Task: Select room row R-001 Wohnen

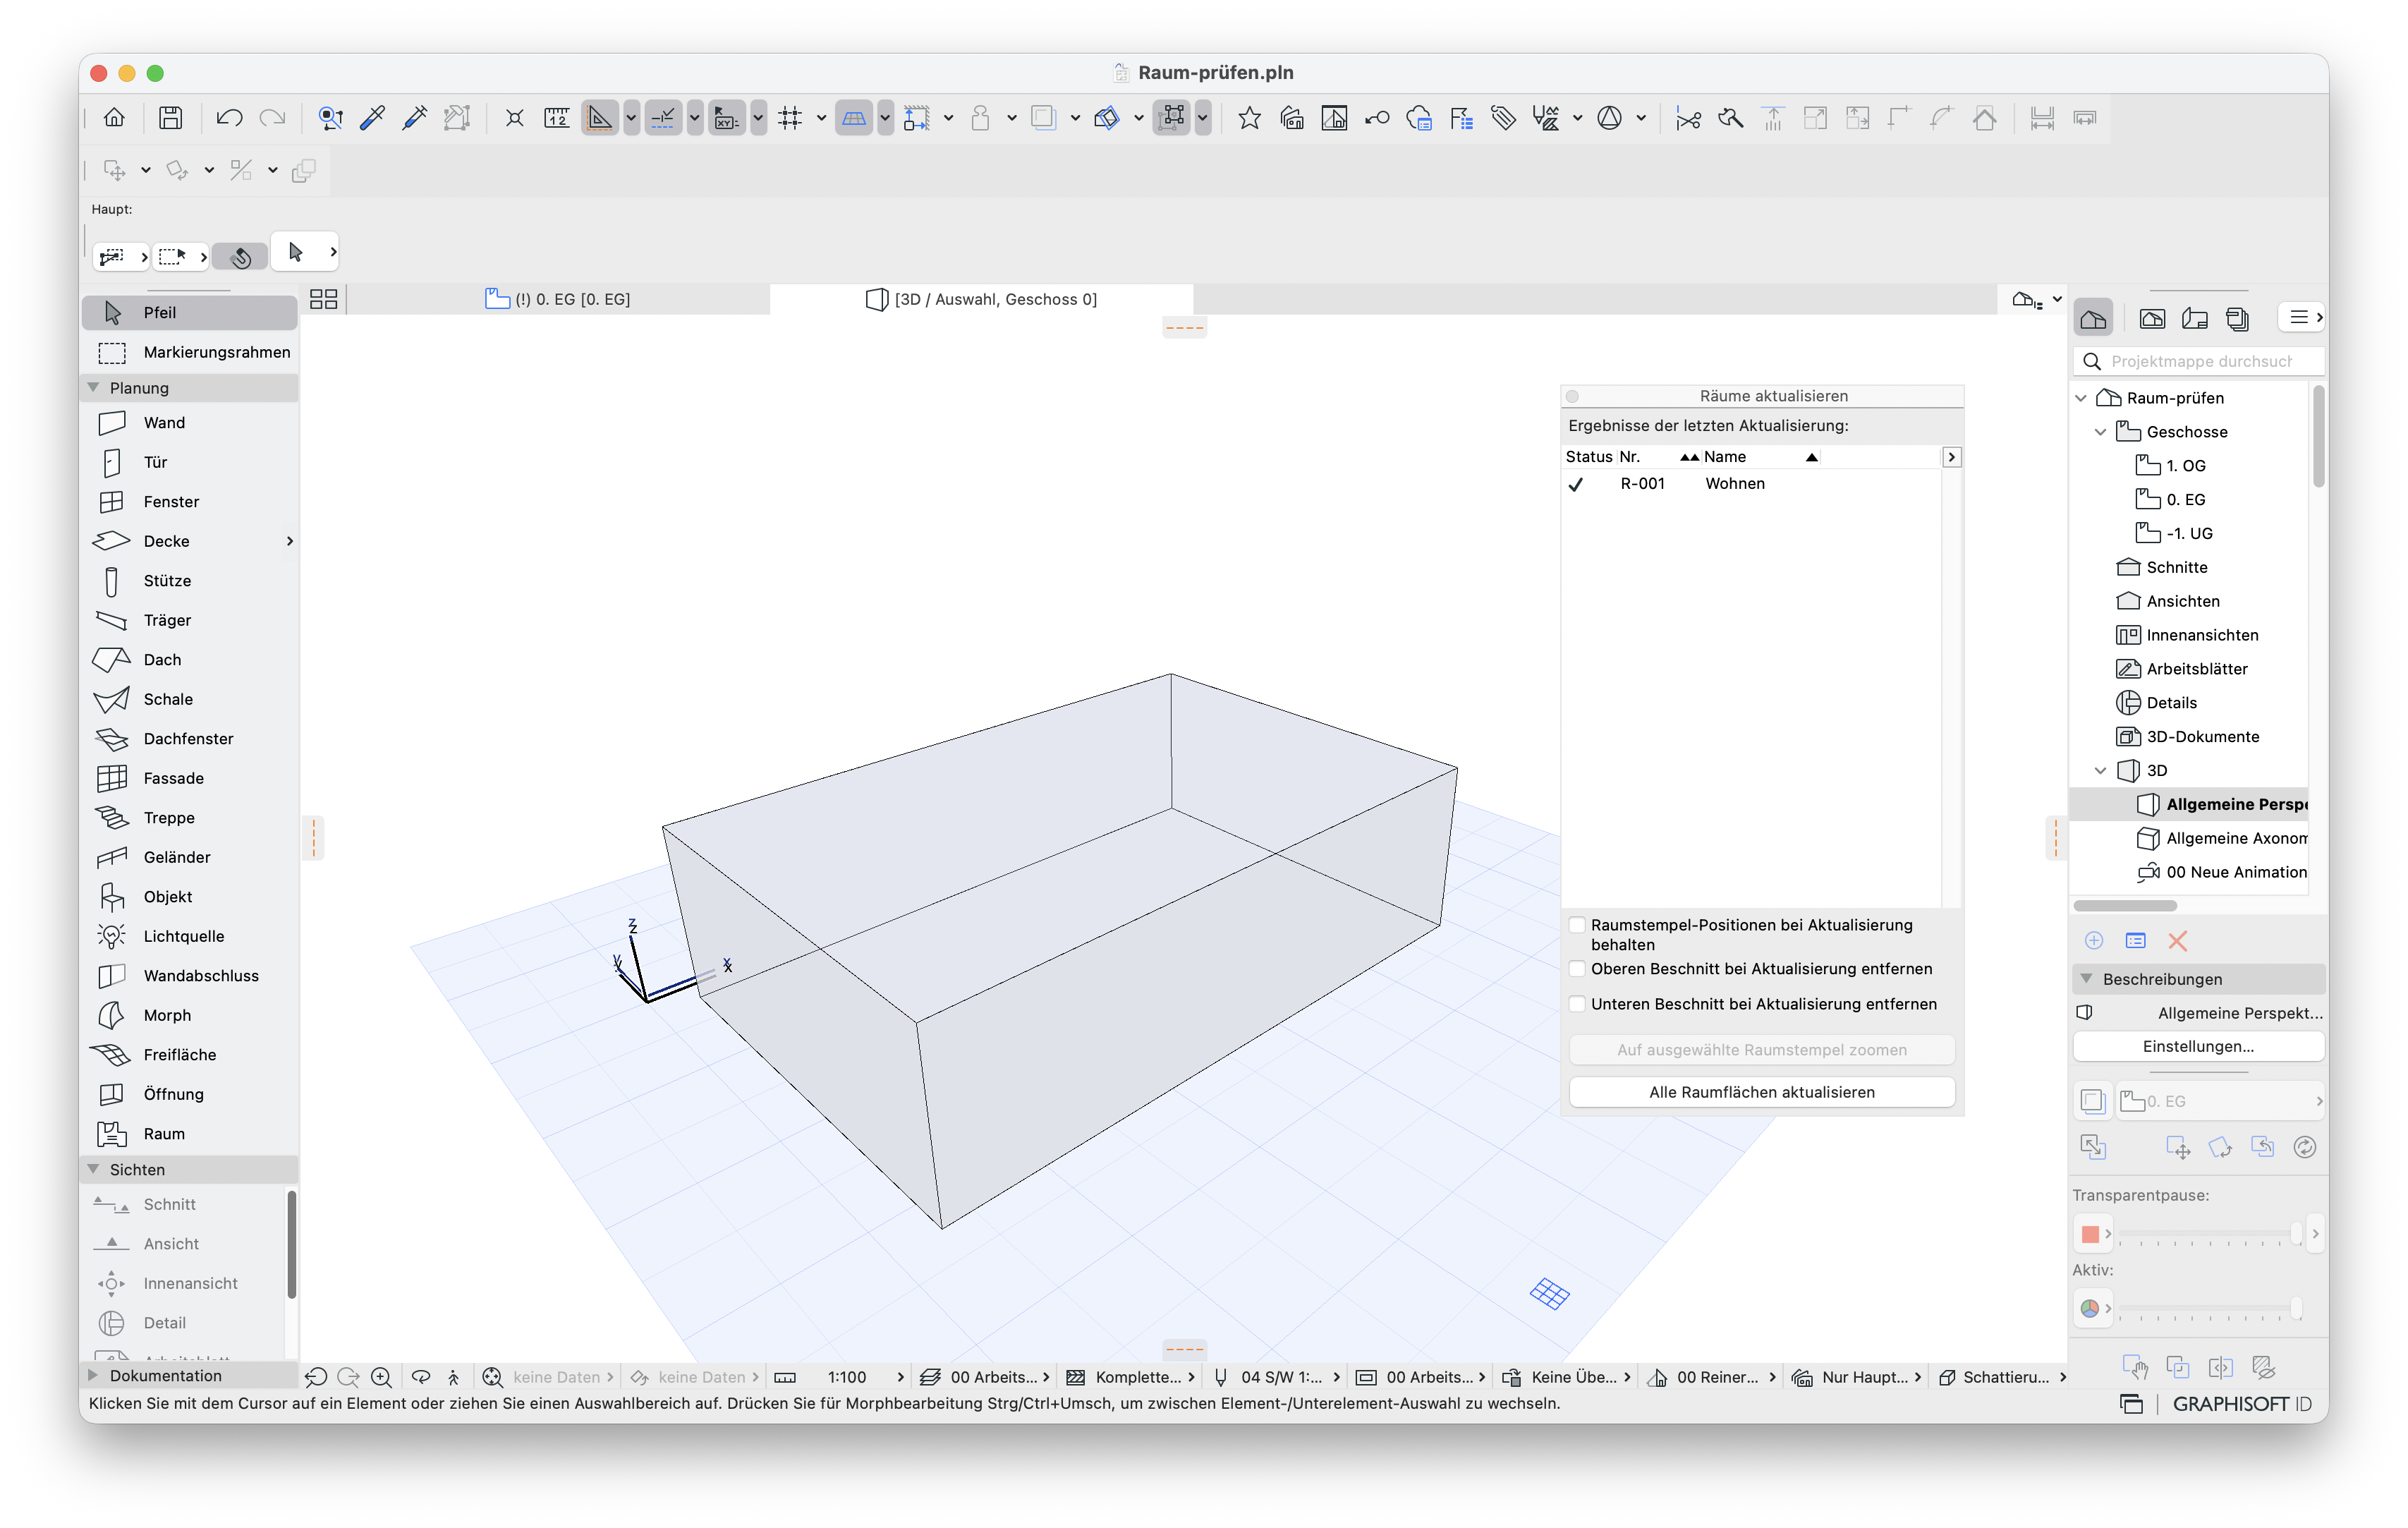Action: point(1751,484)
